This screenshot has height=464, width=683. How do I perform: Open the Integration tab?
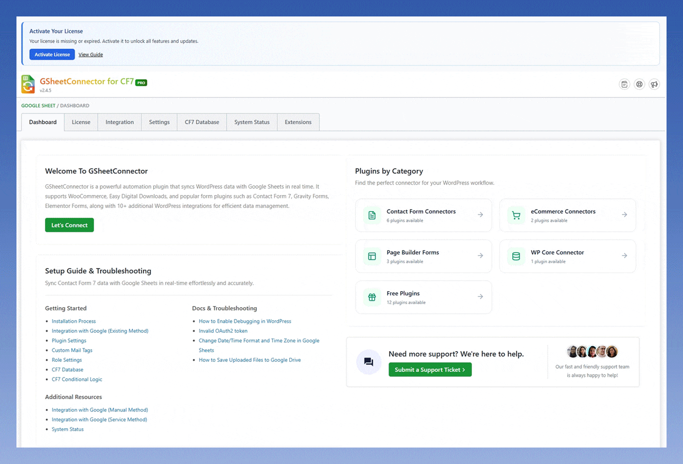click(119, 122)
